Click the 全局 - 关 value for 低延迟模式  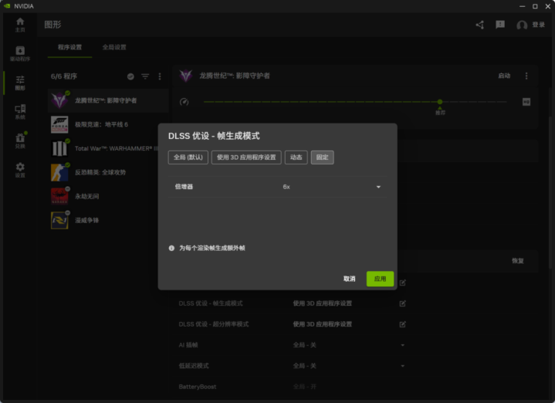[x=304, y=366]
